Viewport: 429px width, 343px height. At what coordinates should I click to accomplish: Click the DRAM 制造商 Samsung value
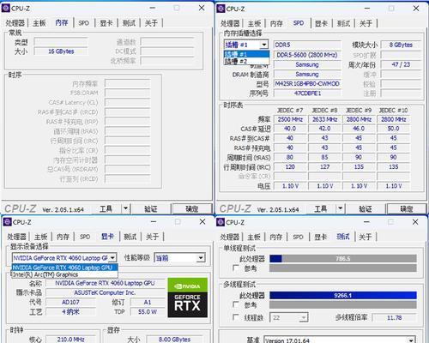(x=307, y=75)
